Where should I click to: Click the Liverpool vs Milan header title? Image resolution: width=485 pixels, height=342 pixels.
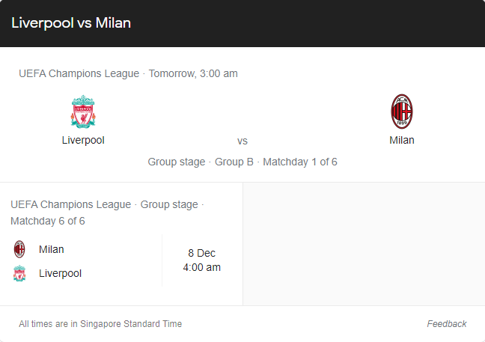[x=71, y=23]
